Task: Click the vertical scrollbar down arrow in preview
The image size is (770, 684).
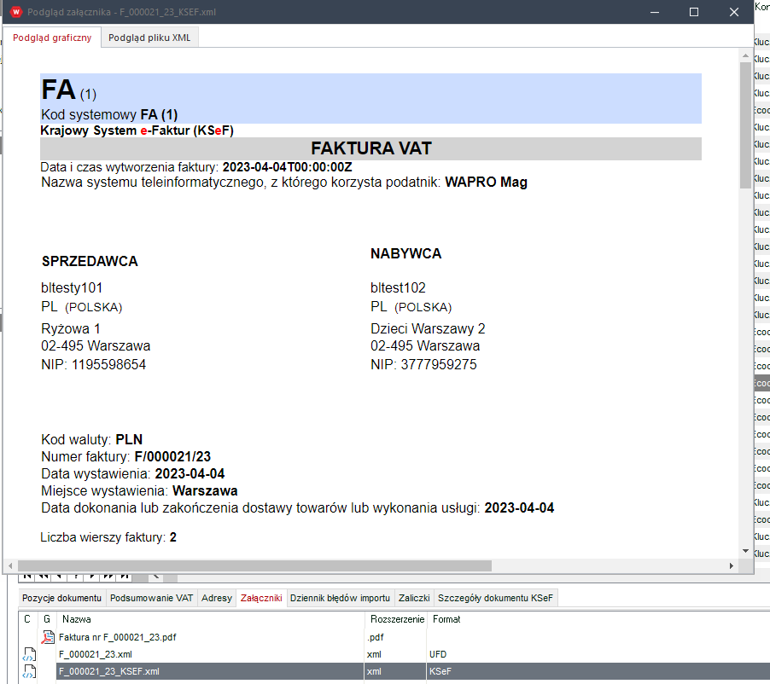Action: pos(745,552)
